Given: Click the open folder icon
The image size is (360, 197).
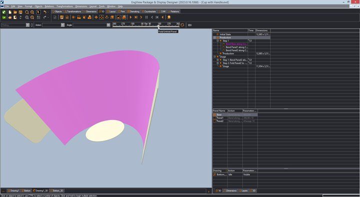Looking at the screenshot, I should pyautogui.click(x=15, y=12).
